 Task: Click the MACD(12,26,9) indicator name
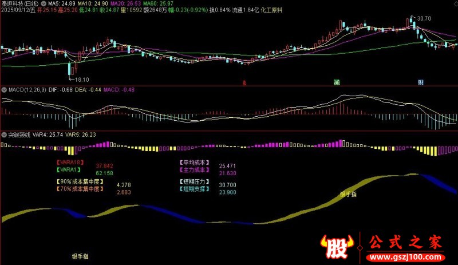27,90
